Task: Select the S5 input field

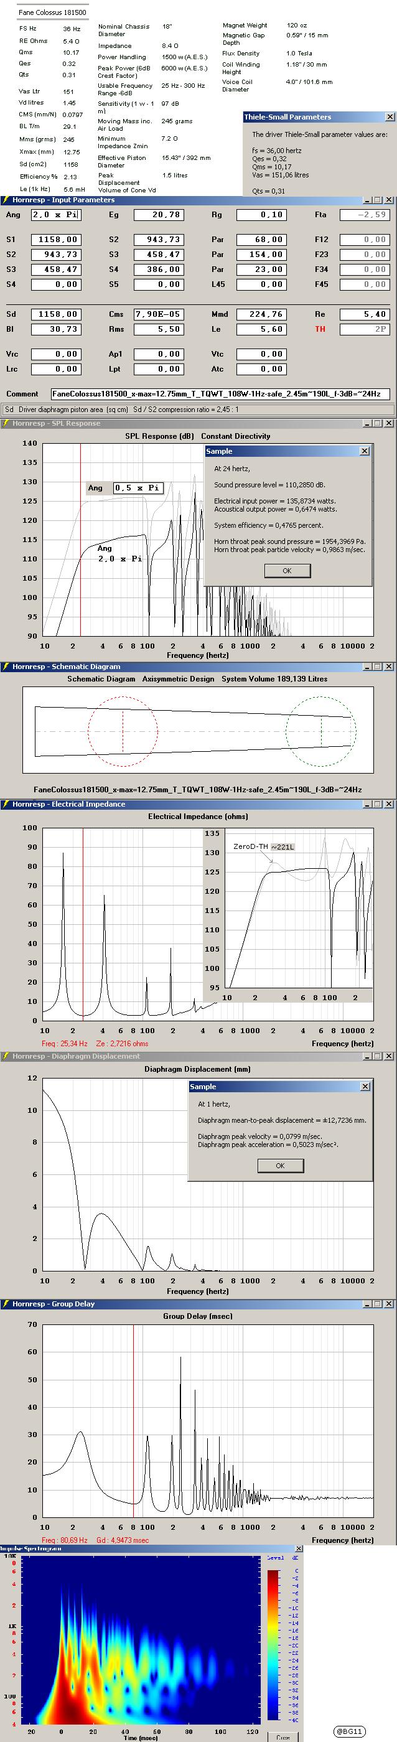Action: point(159,284)
